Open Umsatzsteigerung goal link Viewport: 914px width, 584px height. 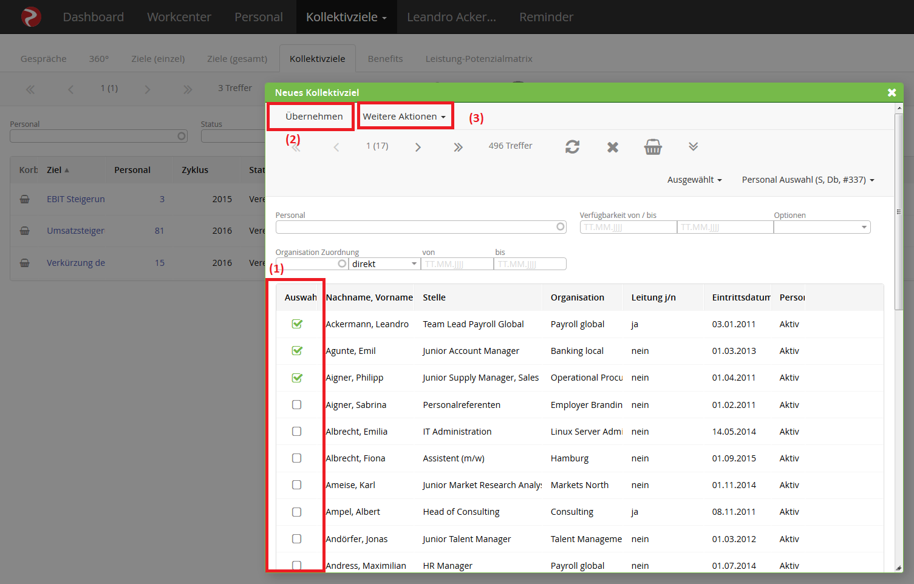(76, 231)
